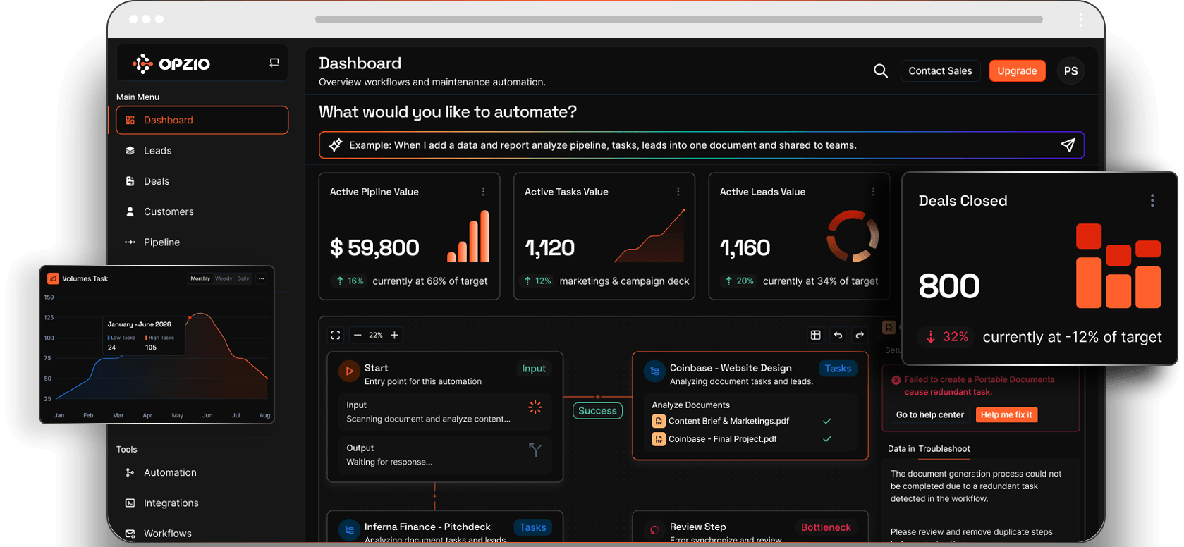Screen dimensions: 1184x547
Task: Click the 16% growth badge
Action: click(x=349, y=281)
